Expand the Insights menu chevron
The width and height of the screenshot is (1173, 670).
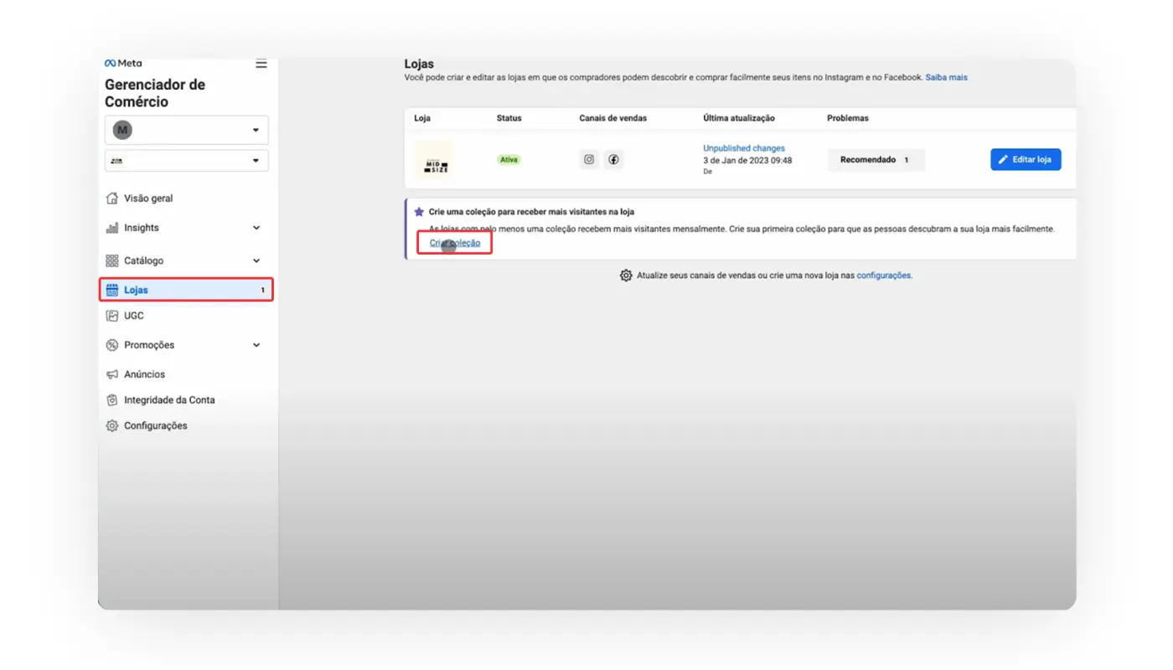coord(256,228)
